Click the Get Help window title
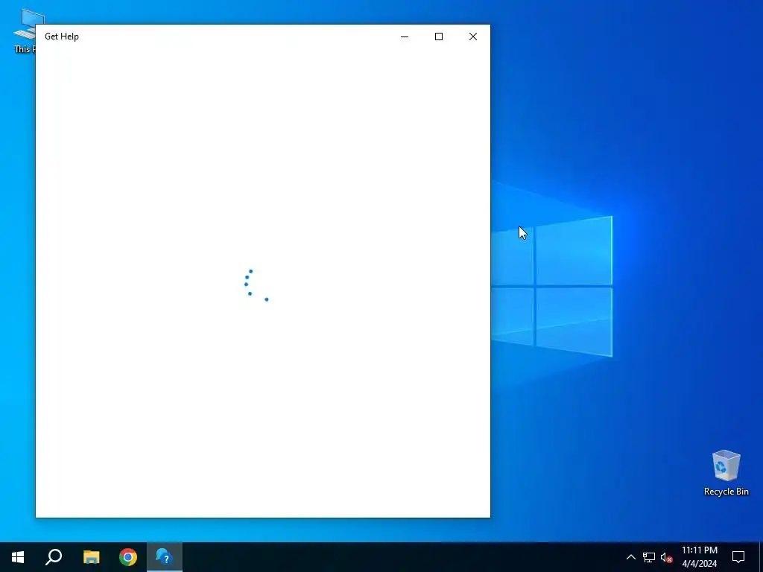This screenshot has height=572, width=763. coord(62,36)
